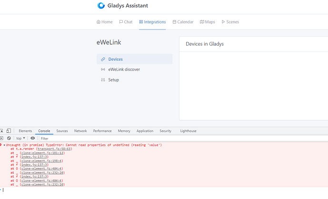Open the clone-element.js:181:12 source link
328x199 pixels.
[x=42, y=153]
